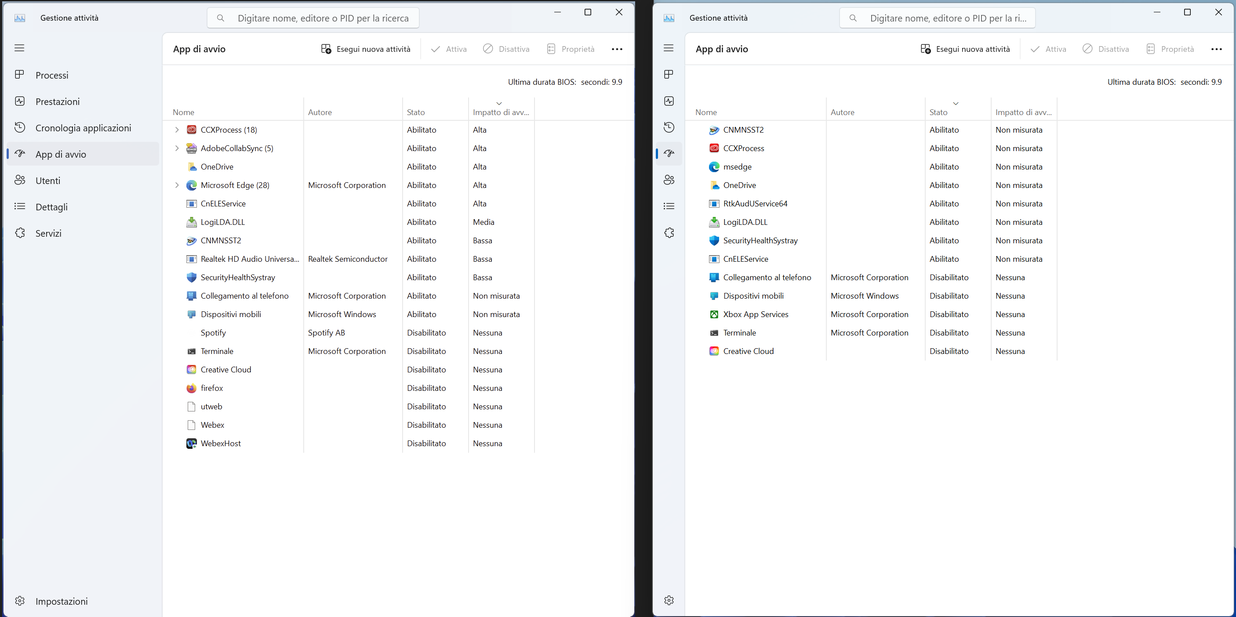
Task: Open the three-dot menu options
Action: click(617, 49)
